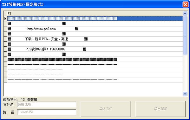Click the scroll-down arrow of the grid

pyautogui.click(x=185, y=94)
